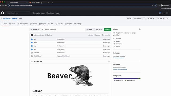Screen dimensions: 171x96
Task: Bookmark this page with the star icon
Action: pos(155,5)
